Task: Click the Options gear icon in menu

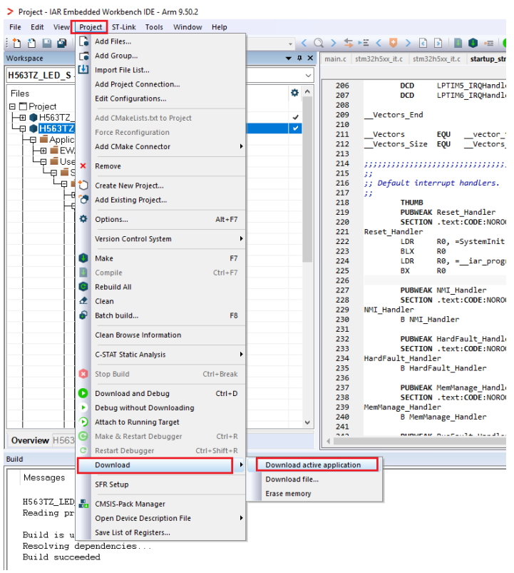Action: (x=83, y=219)
